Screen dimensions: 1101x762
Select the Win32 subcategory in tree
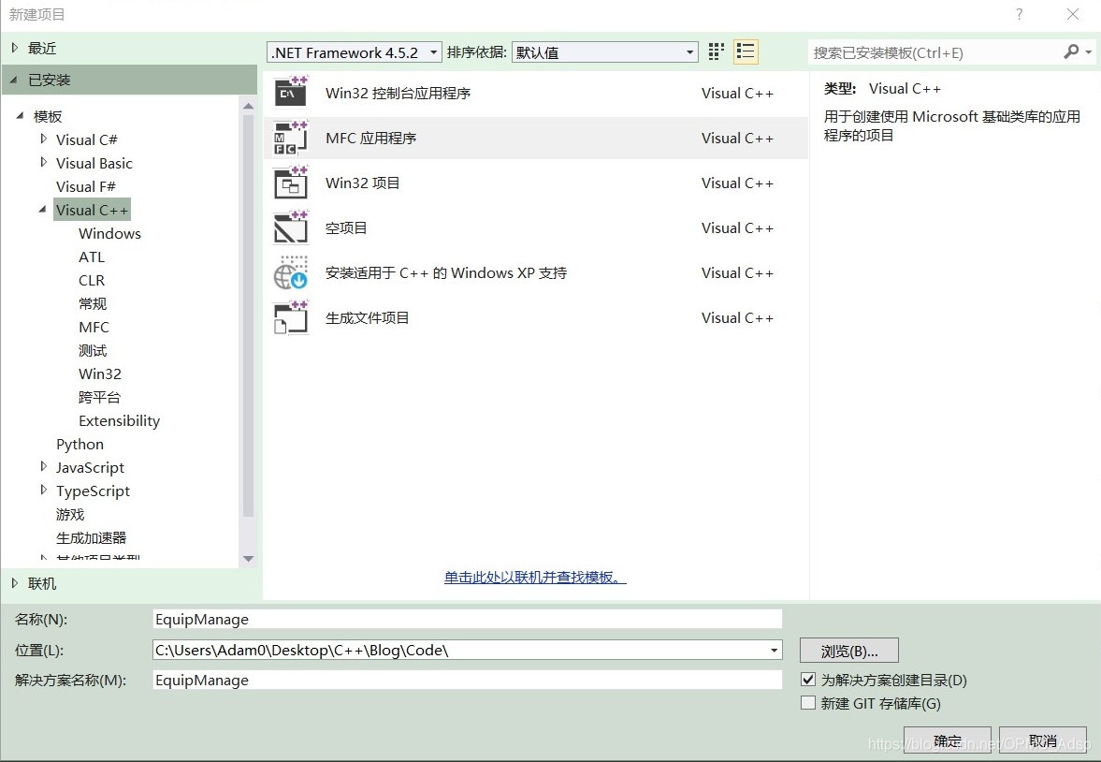(100, 374)
